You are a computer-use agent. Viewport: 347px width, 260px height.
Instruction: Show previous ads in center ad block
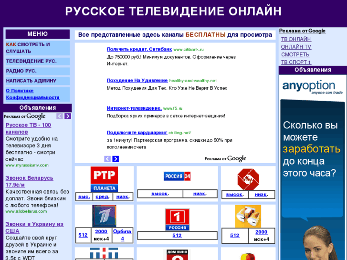(107, 159)
